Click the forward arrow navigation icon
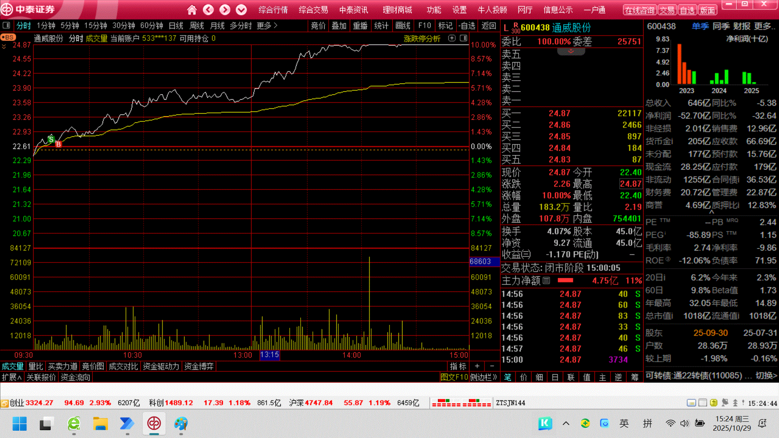Image resolution: width=779 pixels, height=438 pixels. (x=225, y=10)
